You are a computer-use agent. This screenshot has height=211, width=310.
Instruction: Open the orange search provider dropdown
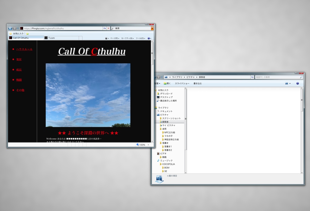click(152, 28)
